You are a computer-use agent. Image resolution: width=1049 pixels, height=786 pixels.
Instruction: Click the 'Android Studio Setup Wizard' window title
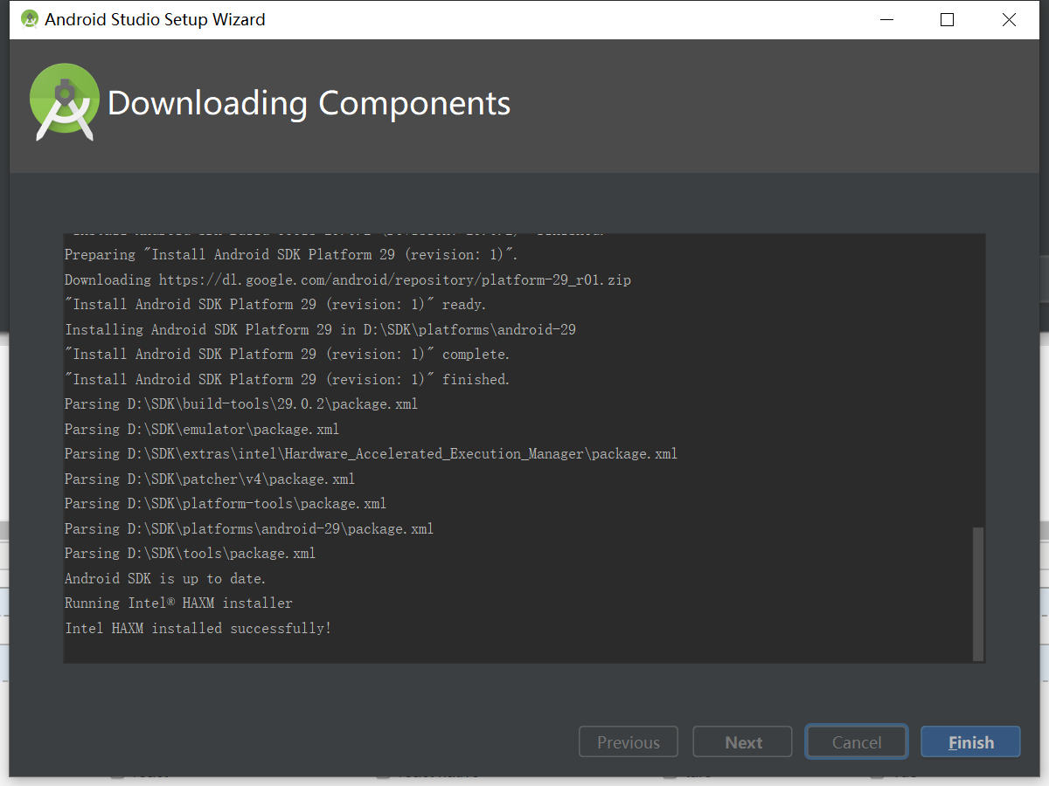[156, 19]
